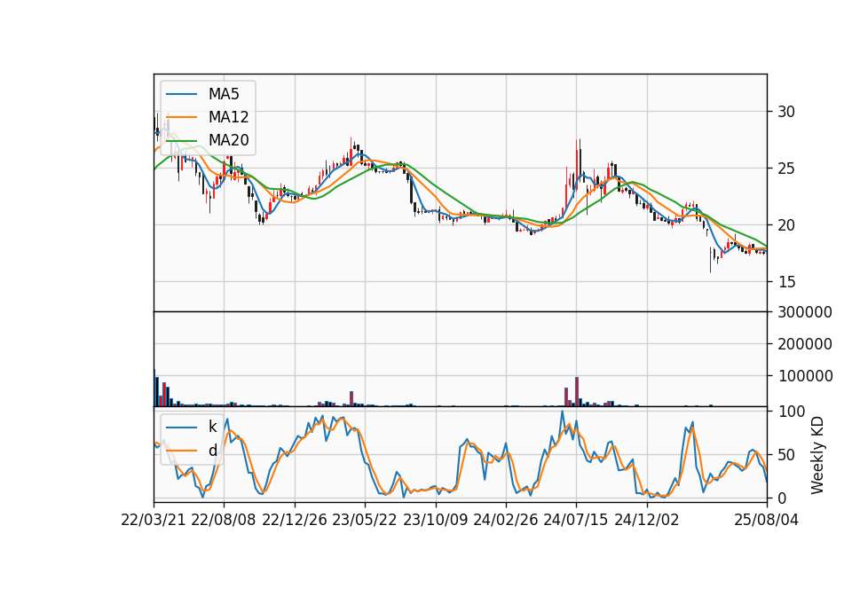852x612 pixels.
Task: Click the 22/03/21 date label
Action: pos(154,520)
